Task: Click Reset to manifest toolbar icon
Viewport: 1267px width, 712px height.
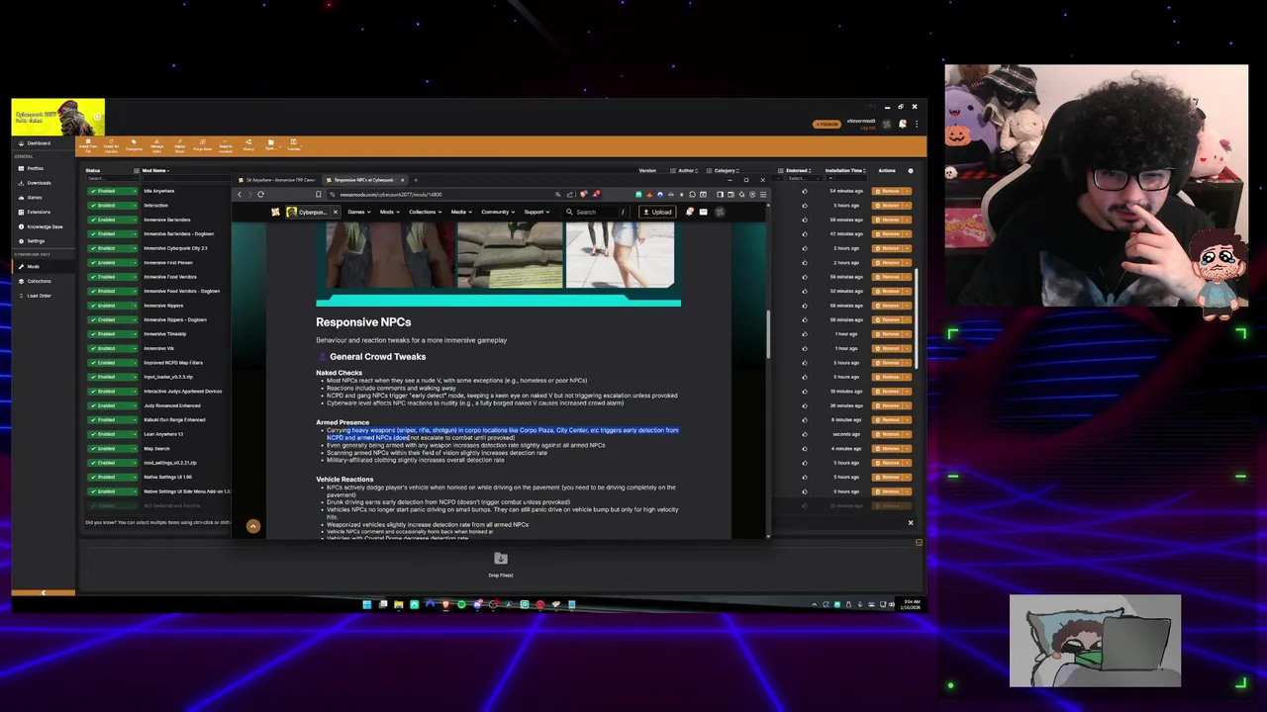Action: pyautogui.click(x=226, y=145)
